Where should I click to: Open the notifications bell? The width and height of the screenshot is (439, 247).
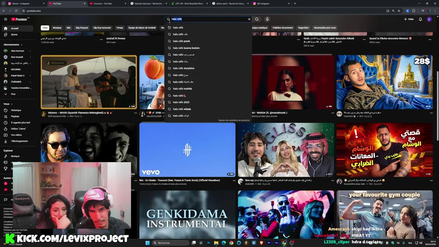(x=420, y=19)
